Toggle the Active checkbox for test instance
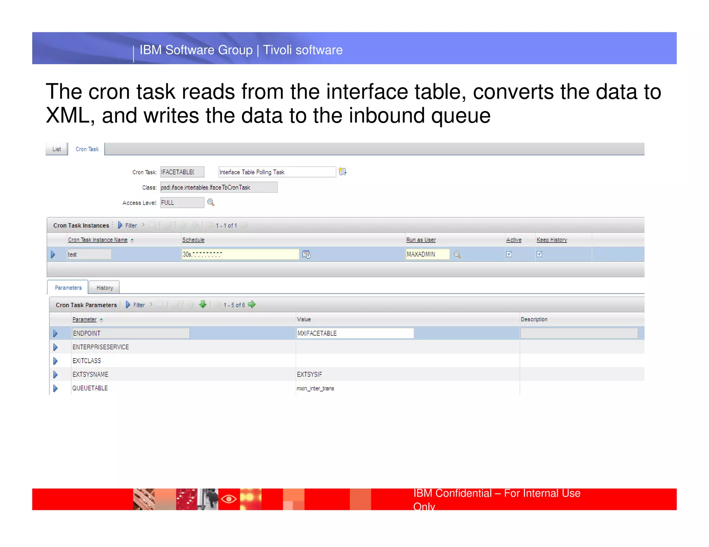709x547 pixels. (x=509, y=254)
